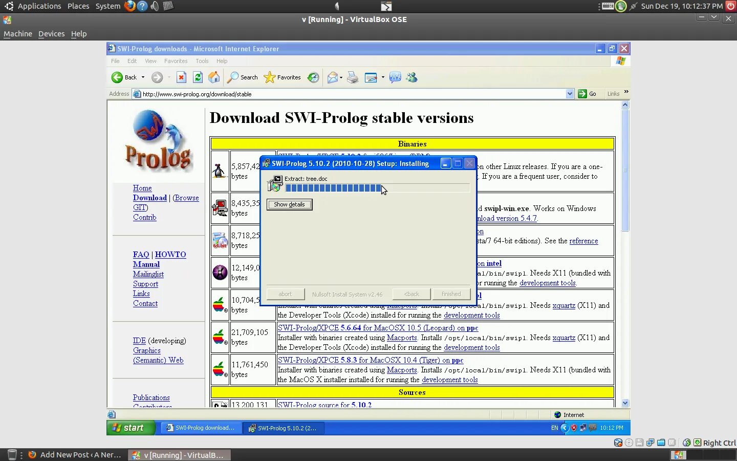Image resolution: width=737 pixels, height=461 pixels.
Task: Expand the Links toolbar chevron
Action: click(x=626, y=92)
